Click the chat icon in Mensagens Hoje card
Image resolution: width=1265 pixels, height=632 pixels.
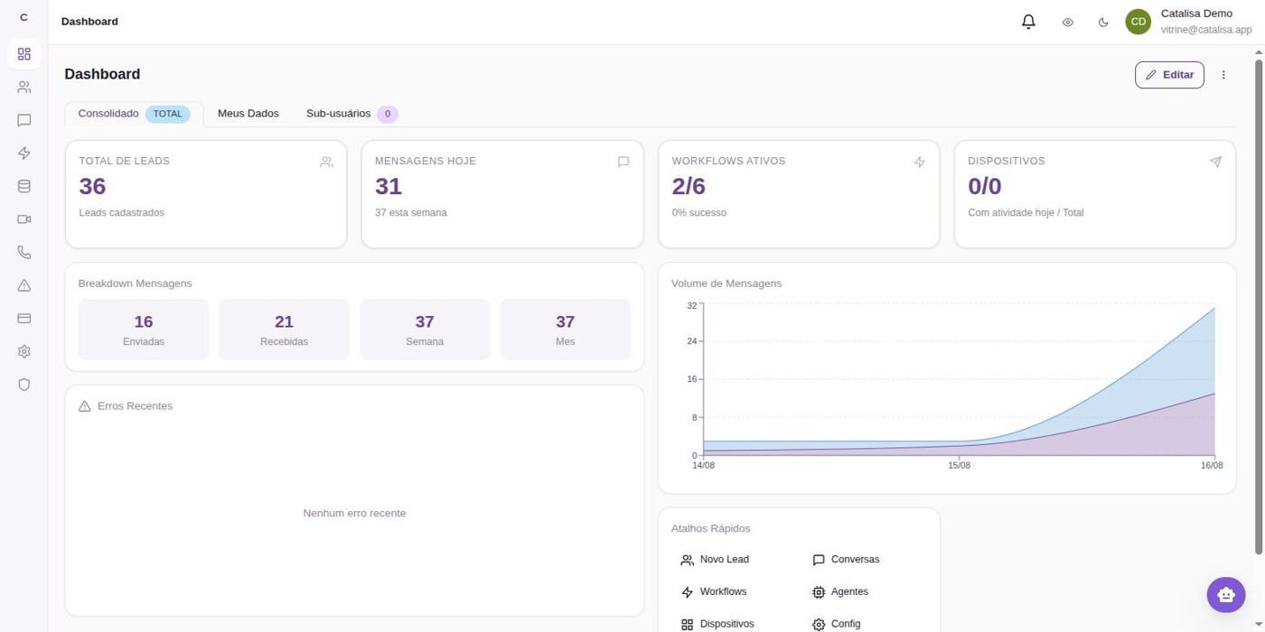coord(623,163)
